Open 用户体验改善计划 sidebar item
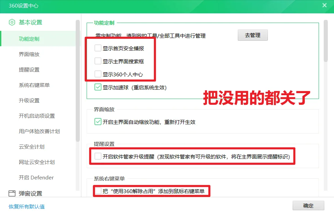Viewport: 334px width, 214px height. click(x=39, y=131)
